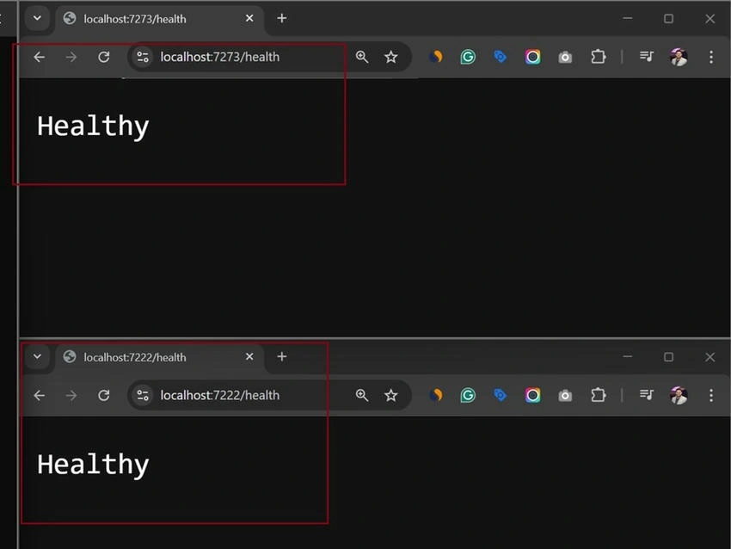Open the three-dot Chrome menu in the 7222 window
This screenshot has height=549, width=731.
[x=711, y=396]
